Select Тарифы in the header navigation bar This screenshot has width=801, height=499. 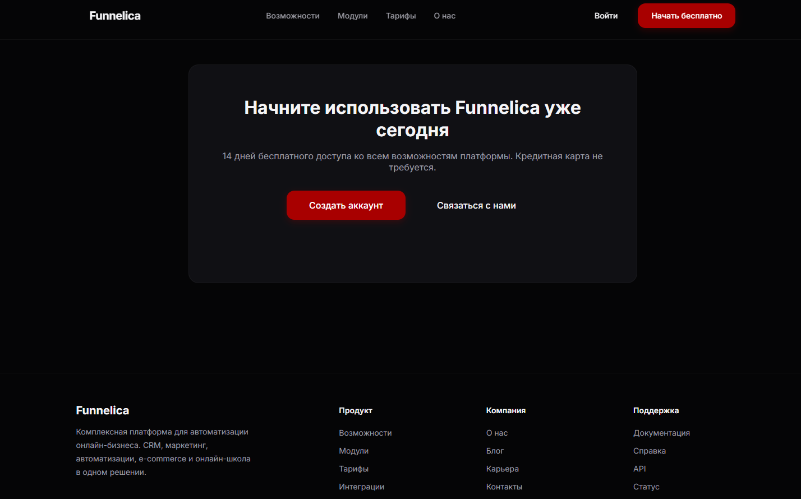coord(400,16)
